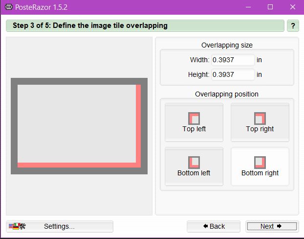Select the Bottom left overlapping position
The image size is (304, 239).
coord(194,167)
